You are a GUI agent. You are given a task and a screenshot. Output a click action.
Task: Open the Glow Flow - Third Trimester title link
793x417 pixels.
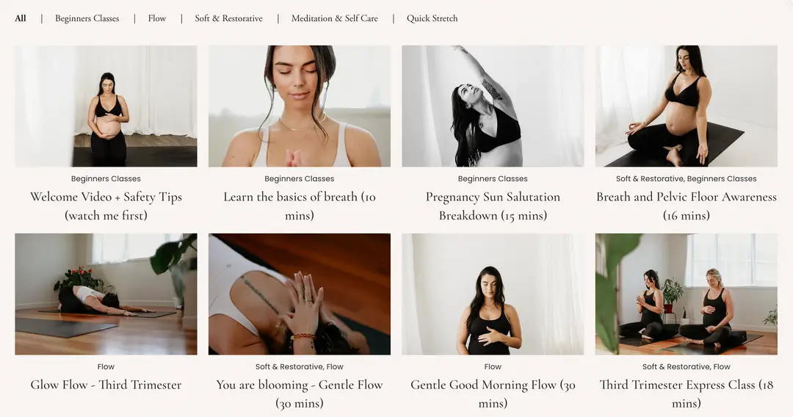pyautogui.click(x=106, y=385)
